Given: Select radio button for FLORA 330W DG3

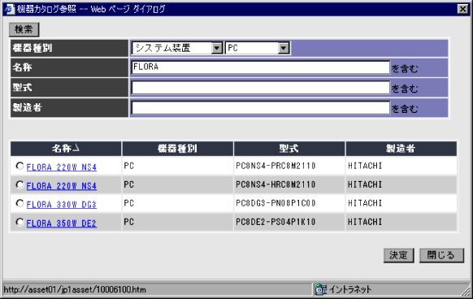Looking at the screenshot, I should tap(20, 203).
